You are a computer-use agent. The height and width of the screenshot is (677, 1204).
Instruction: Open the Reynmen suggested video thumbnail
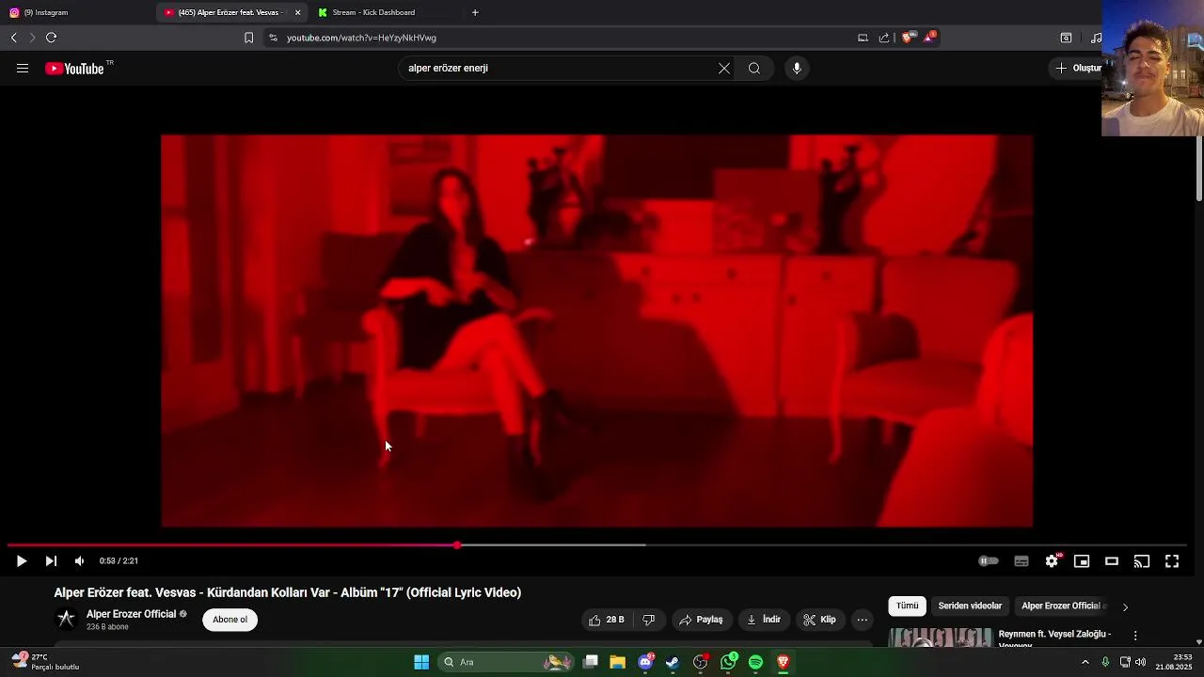point(941,638)
